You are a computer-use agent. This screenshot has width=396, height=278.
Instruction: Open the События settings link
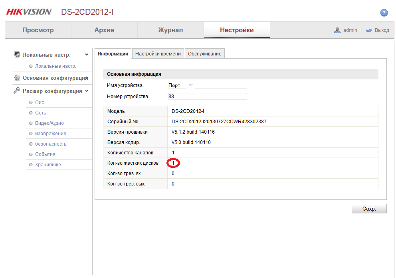[45, 154]
